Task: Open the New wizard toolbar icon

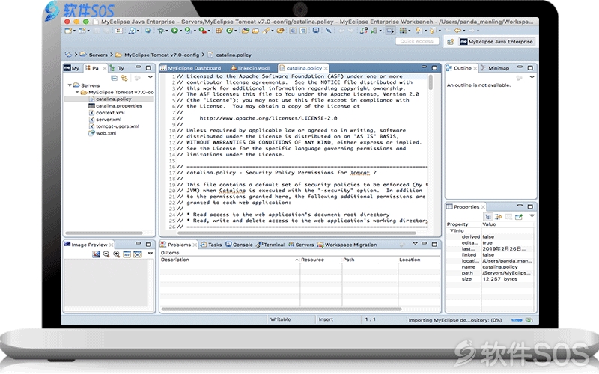Action: (68, 31)
